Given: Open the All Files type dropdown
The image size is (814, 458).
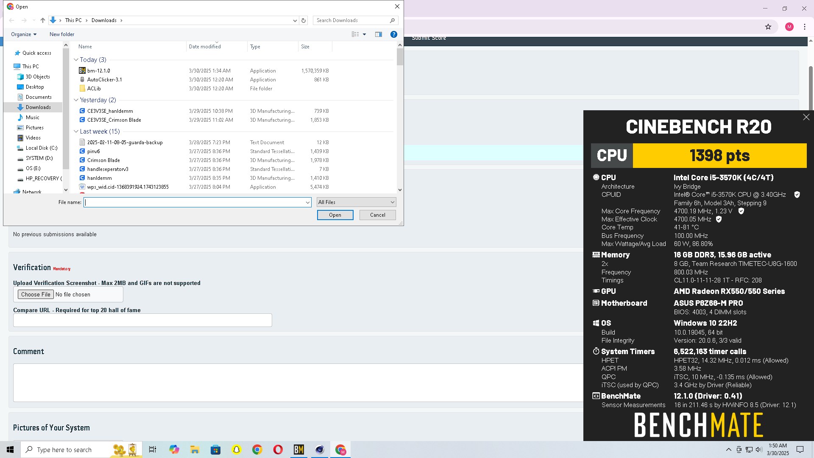Looking at the screenshot, I should click(x=356, y=202).
